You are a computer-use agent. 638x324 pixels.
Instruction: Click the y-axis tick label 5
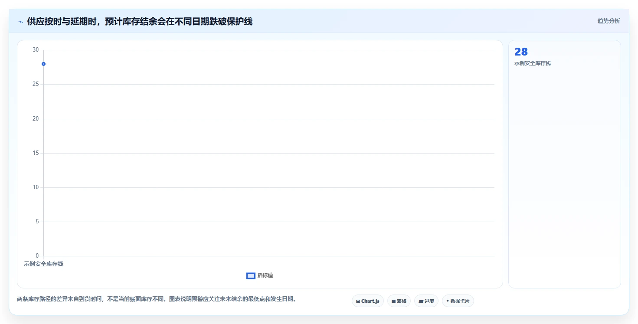[x=37, y=222]
